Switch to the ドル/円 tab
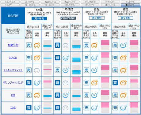Viewport: 141px width, 115px height. click(10, 5)
